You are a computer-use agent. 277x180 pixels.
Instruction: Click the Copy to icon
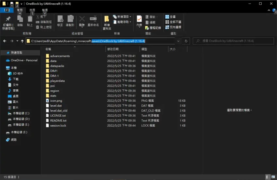[x=70, y=19]
